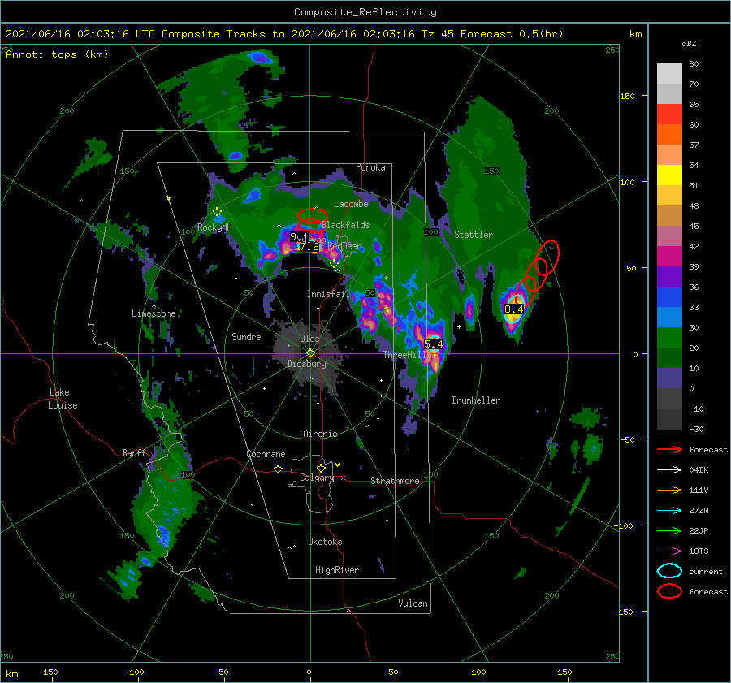731x683 pixels.
Task: Click the ThreeHills town label
Action: tap(405, 355)
